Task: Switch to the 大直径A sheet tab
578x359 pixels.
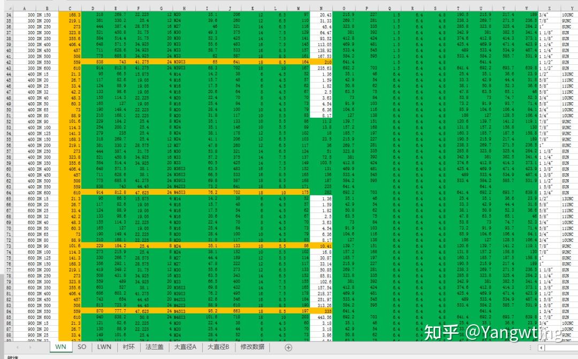Action: [185, 347]
